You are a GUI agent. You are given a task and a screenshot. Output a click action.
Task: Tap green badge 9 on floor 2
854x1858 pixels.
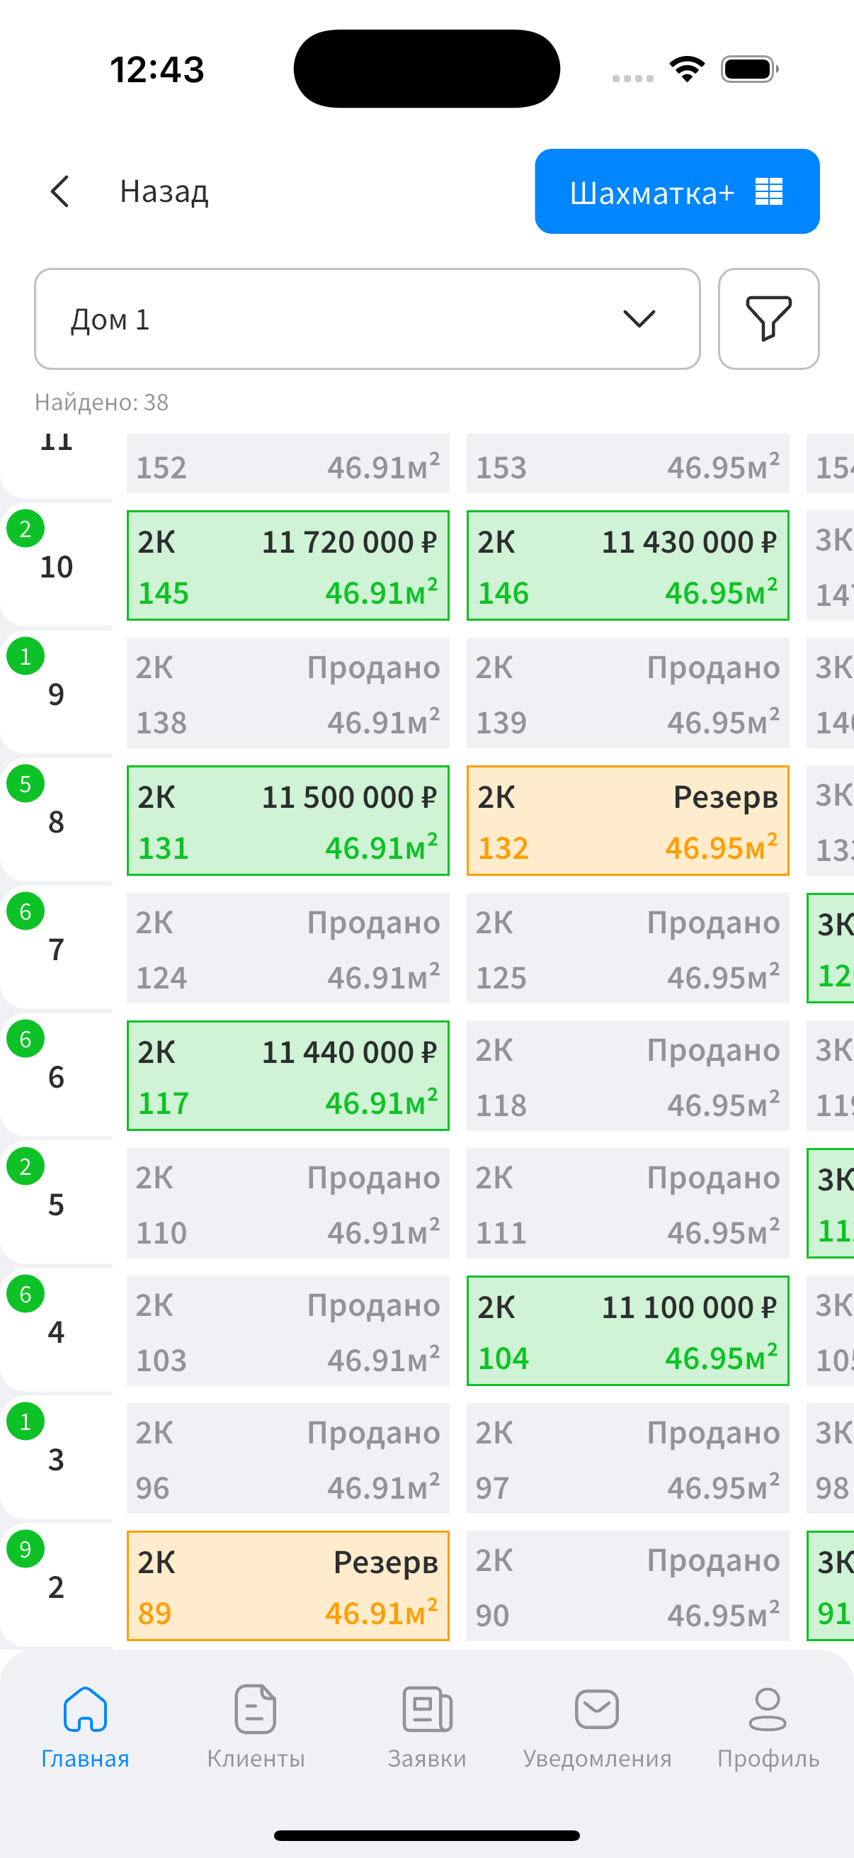click(25, 1549)
